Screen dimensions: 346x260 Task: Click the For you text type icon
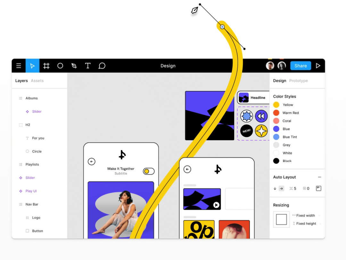(x=27, y=138)
